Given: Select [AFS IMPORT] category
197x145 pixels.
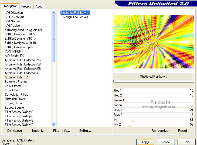Looking at the screenshot, I should tap(15, 51).
